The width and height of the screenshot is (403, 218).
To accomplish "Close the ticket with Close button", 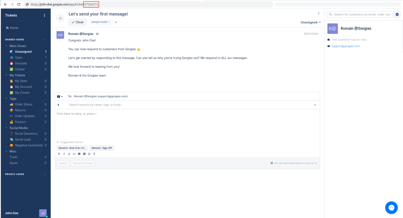I will click(x=77, y=22).
